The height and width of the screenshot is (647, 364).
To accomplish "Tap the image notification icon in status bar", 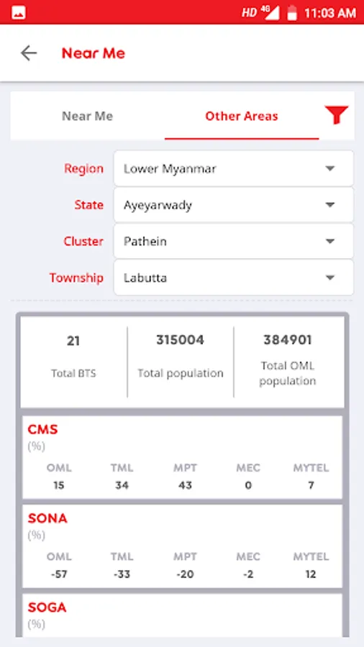I will [19, 12].
